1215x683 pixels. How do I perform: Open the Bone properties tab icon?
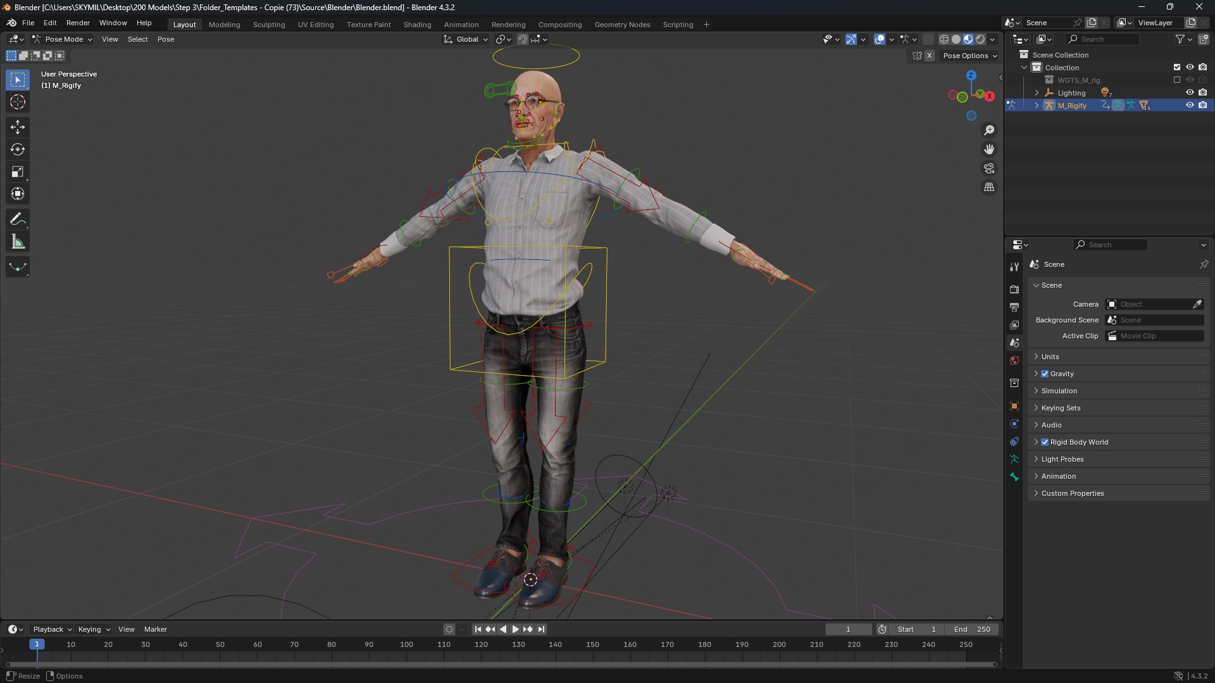pyautogui.click(x=1014, y=477)
